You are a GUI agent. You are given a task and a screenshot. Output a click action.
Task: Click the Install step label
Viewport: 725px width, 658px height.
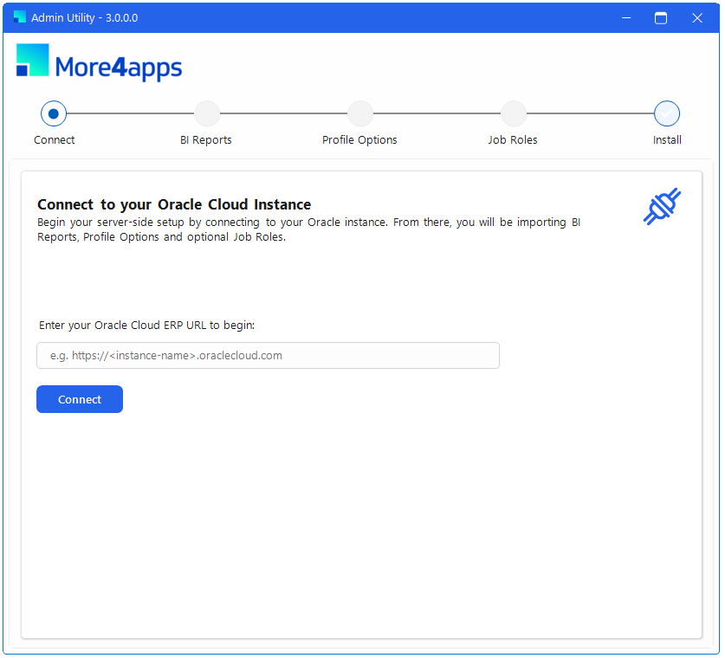pos(667,140)
